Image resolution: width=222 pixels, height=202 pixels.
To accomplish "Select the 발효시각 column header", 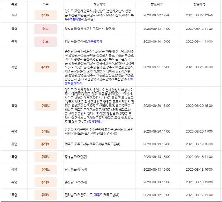I will click(199, 4).
